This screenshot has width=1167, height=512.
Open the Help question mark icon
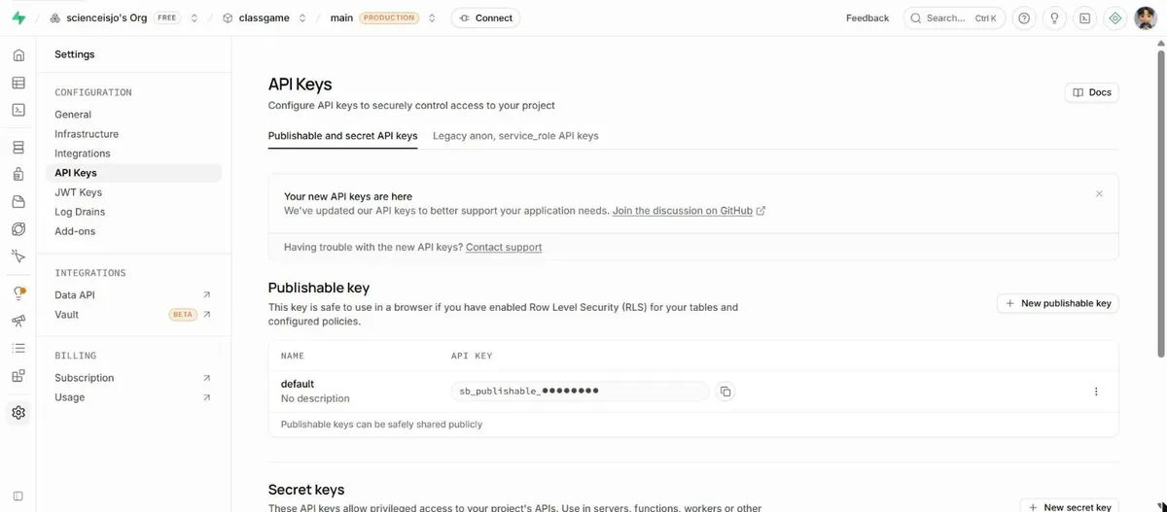pyautogui.click(x=1023, y=17)
